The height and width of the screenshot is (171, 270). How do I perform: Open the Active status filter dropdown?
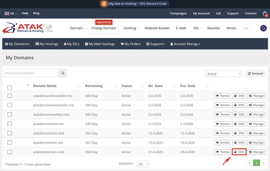coord(223,74)
